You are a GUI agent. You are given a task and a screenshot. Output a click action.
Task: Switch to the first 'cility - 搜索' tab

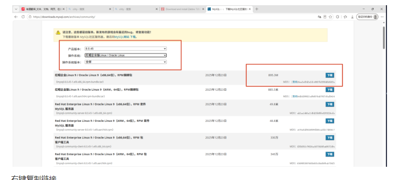(x=89, y=9)
